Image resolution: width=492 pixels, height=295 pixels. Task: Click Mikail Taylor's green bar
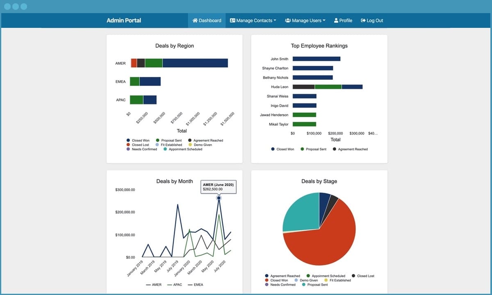[x=304, y=124]
